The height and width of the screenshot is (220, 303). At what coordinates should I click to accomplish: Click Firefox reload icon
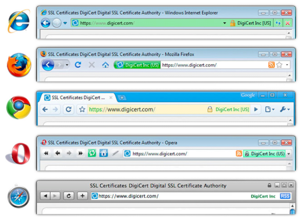pos(78,65)
